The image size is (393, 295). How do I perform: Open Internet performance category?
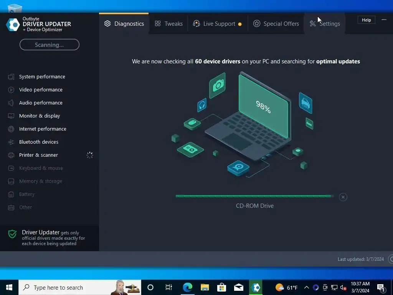coord(43,129)
